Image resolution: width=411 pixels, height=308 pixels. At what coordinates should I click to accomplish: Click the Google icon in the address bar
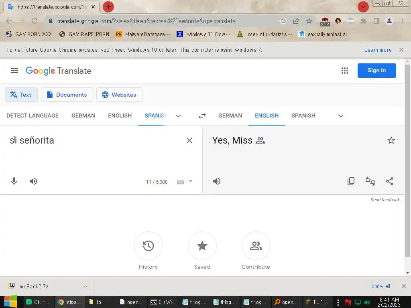pyautogui.click(x=283, y=21)
